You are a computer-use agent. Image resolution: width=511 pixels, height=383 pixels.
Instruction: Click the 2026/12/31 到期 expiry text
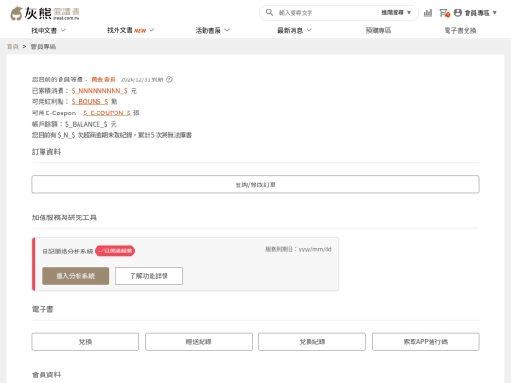pyautogui.click(x=142, y=79)
